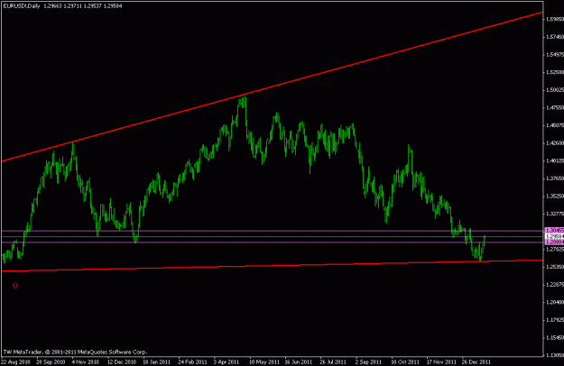Click the '10 Oct 2011' date label
This screenshot has width=564, height=366.
(405, 362)
